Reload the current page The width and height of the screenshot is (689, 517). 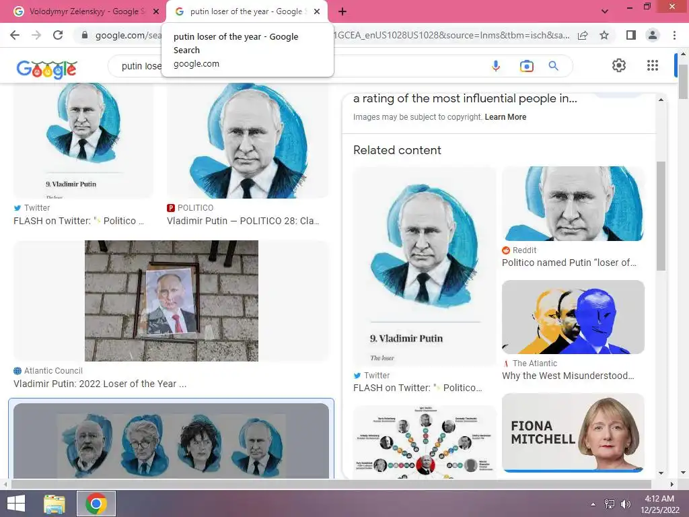(58, 35)
